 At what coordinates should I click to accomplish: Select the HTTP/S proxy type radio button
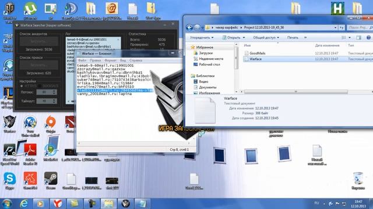pyautogui.click(x=22, y=86)
